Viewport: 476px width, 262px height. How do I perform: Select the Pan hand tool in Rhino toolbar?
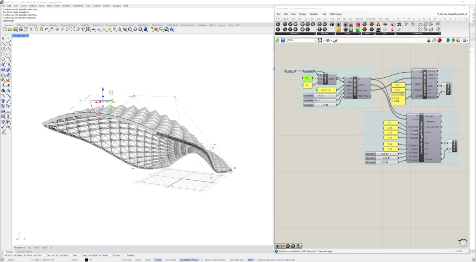coord(52,29)
